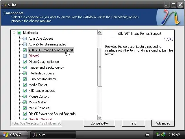
Task: Uncheck Intel Indeo codecs checkbox
Action: 25,73
